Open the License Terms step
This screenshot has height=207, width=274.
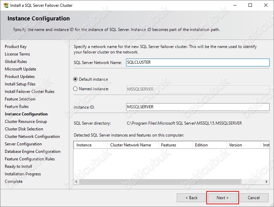click(17, 54)
